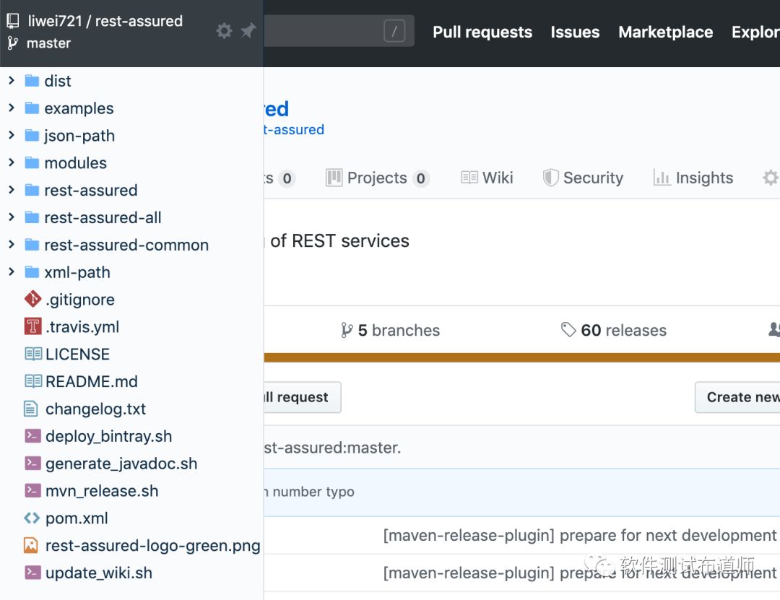
Task: Click the rest-assured-logo-green.png image icon
Action: [x=31, y=545]
